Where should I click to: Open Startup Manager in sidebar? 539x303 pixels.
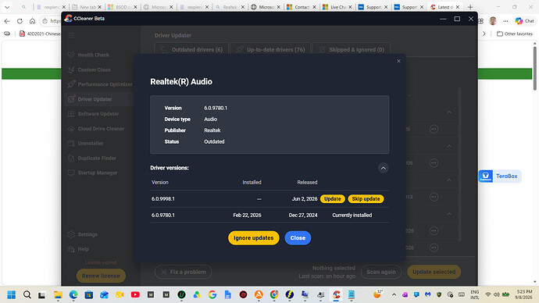pos(93,173)
